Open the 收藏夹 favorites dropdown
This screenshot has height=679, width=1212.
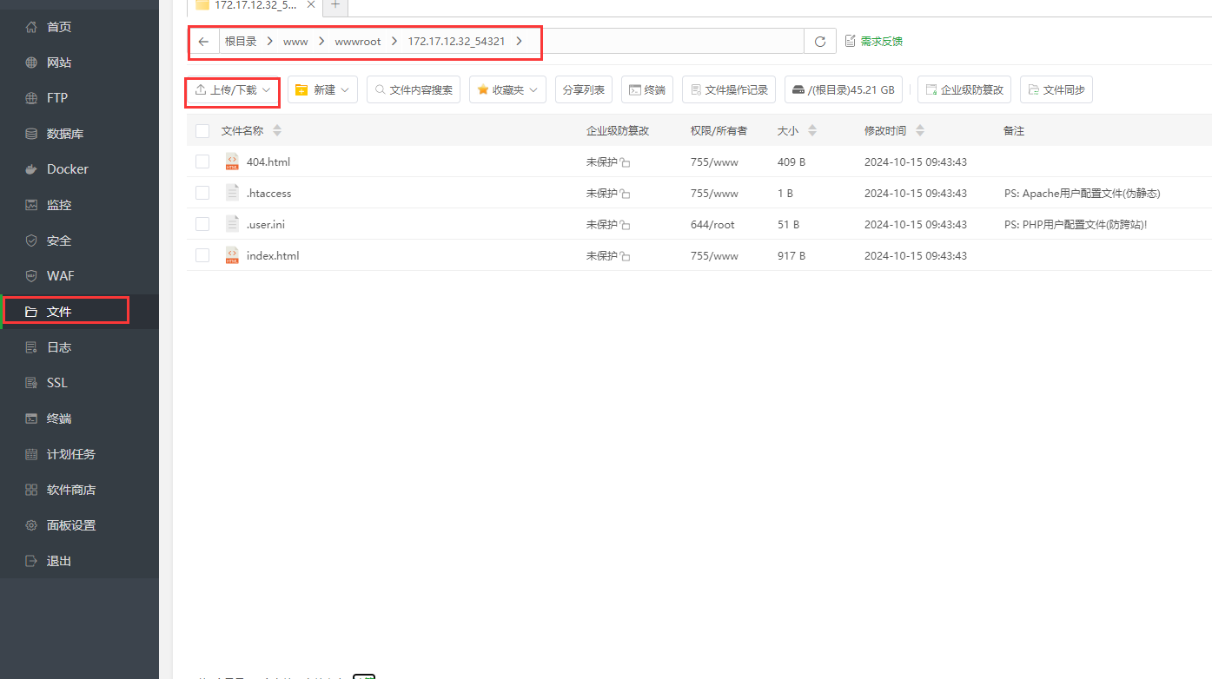pos(508,89)
